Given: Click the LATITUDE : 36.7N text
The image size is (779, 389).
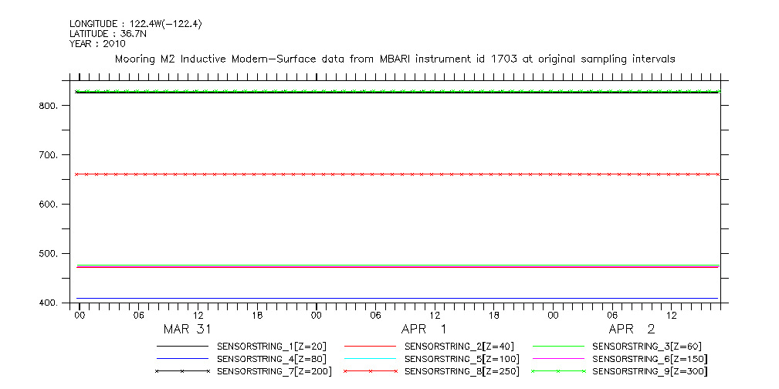Looking at the screenshot, I should pos(107,34).
